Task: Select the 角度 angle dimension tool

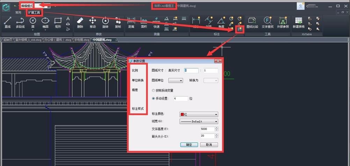Action: tap(221, 23)
